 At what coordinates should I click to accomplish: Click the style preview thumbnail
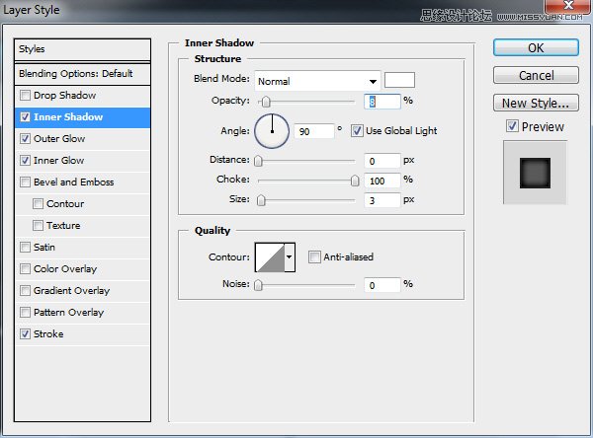(x=535, y=173)
